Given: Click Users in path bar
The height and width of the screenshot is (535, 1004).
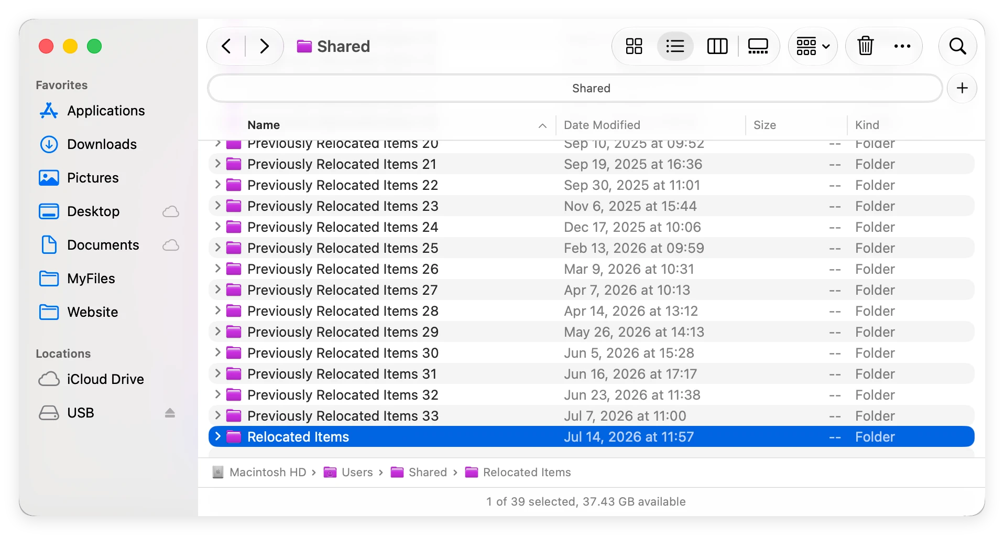Looking at the screenshot, I should click(x=348, y=472).
